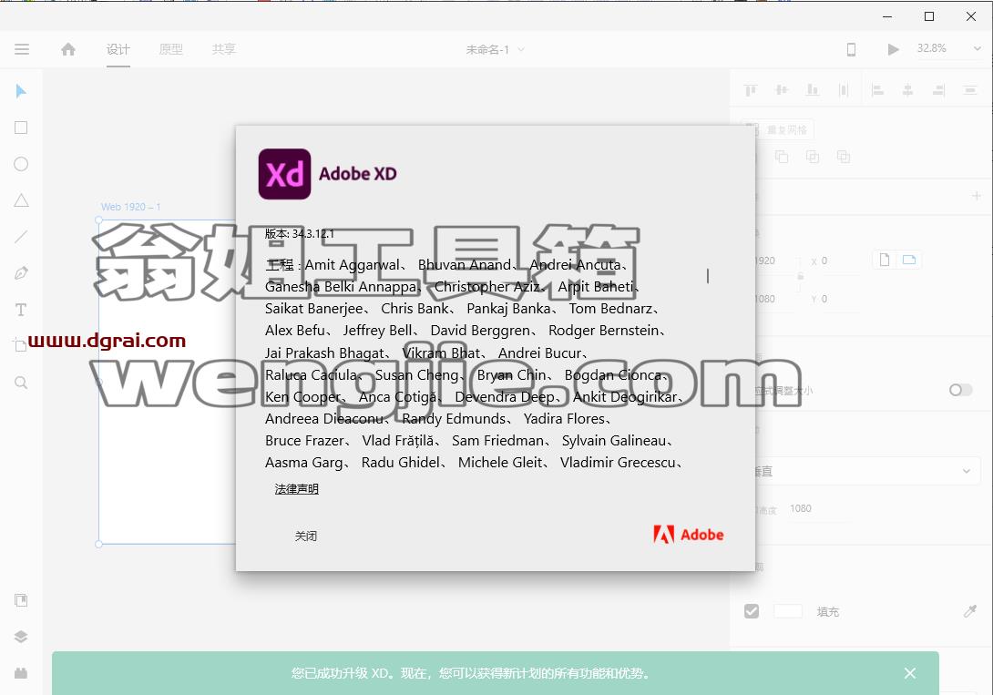Toggle the responsive resize switch
The width and height of the screenshot is (993, 695).
(960, 390)
